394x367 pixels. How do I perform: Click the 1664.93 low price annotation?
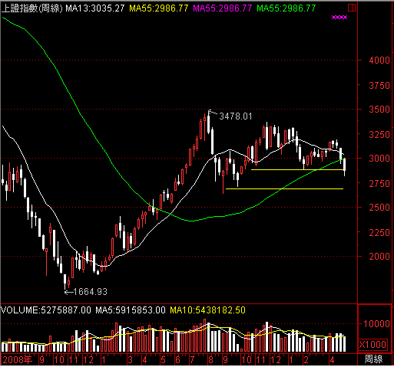coord(91,292)
